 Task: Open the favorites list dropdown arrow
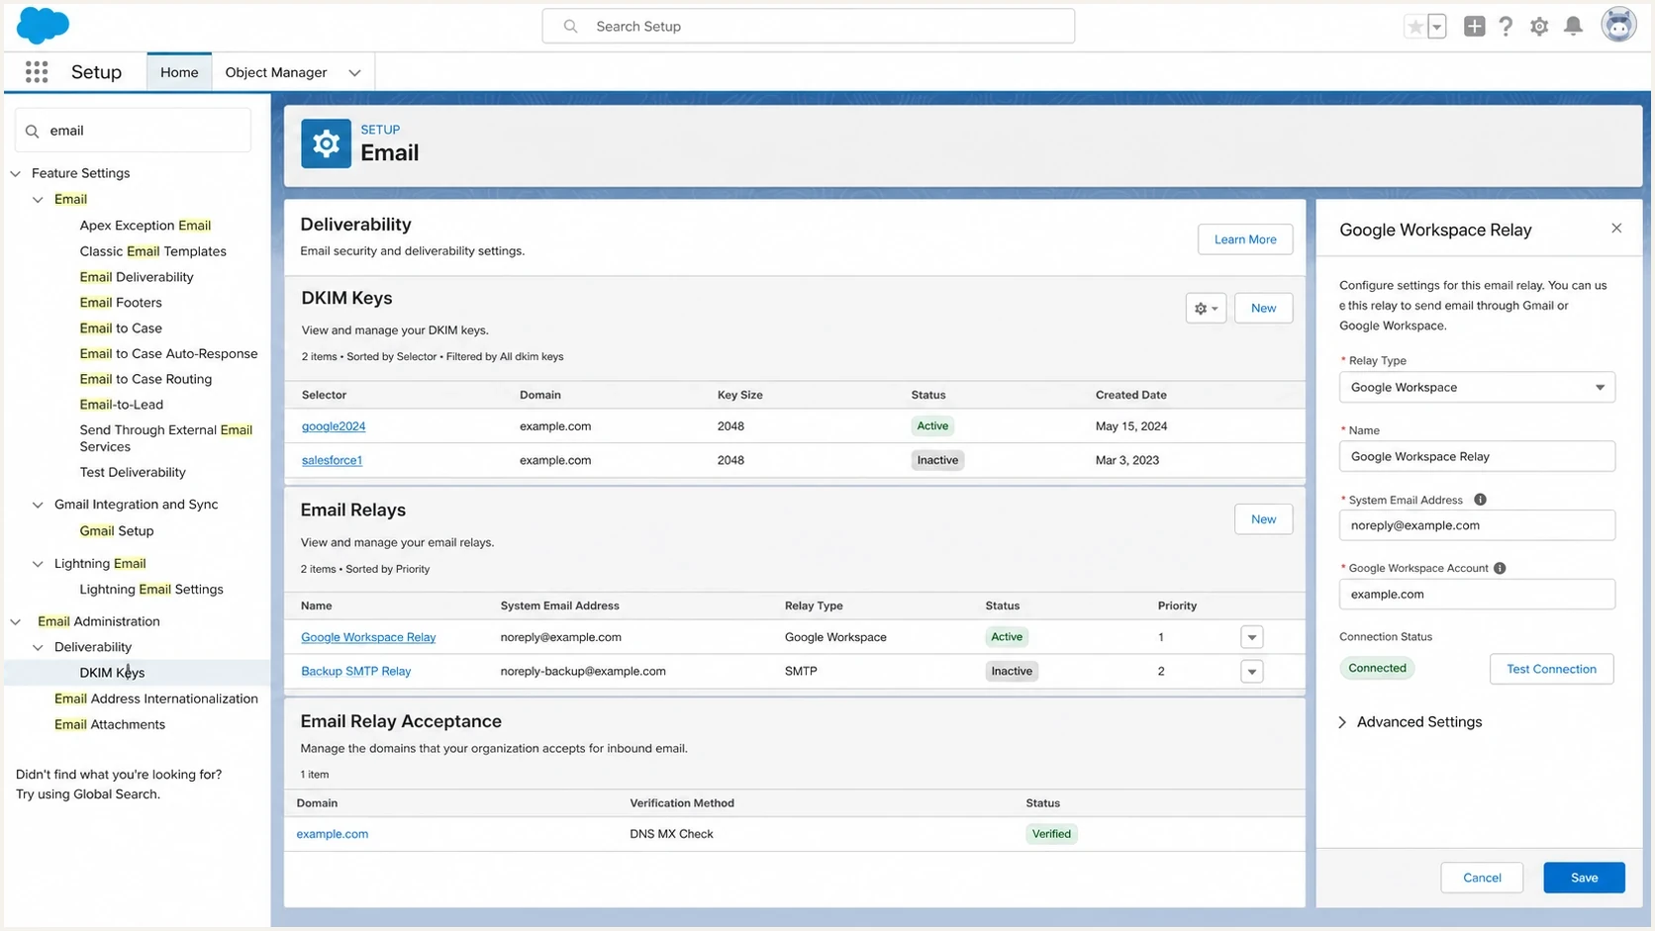click(x=1437, y=27)
